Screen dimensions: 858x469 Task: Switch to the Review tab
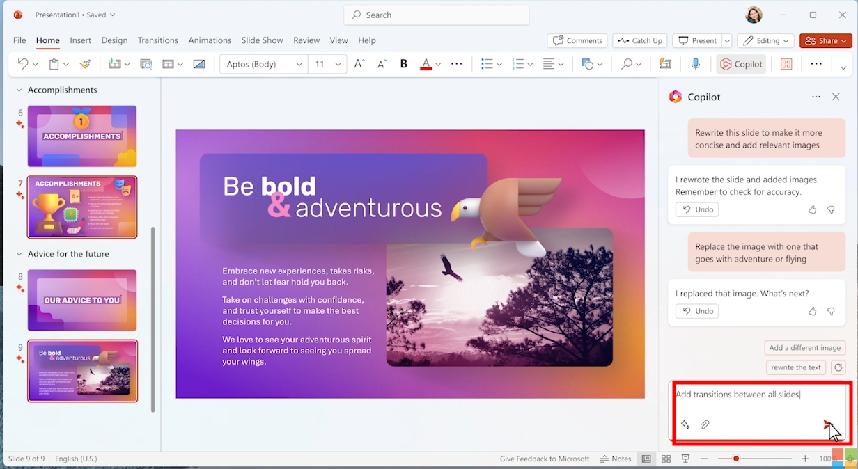click(306, 40)
